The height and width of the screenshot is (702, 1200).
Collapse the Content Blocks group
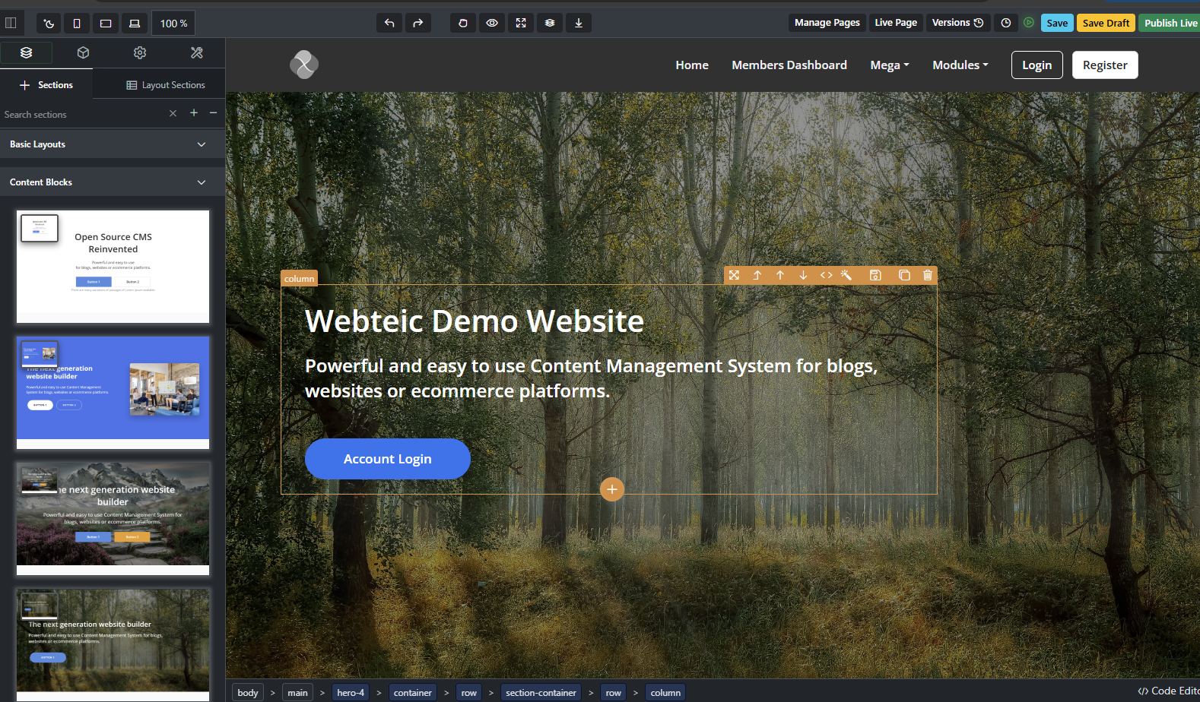(x=113, y=182)
